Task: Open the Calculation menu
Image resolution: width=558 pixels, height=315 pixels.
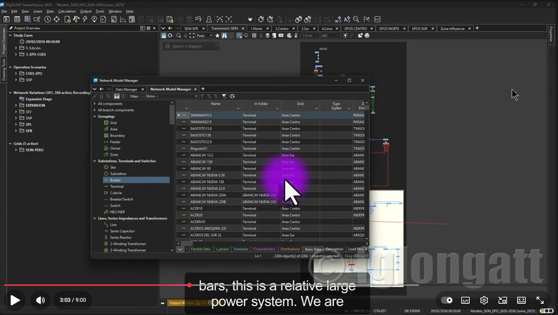Action: [x=67, y=11]
